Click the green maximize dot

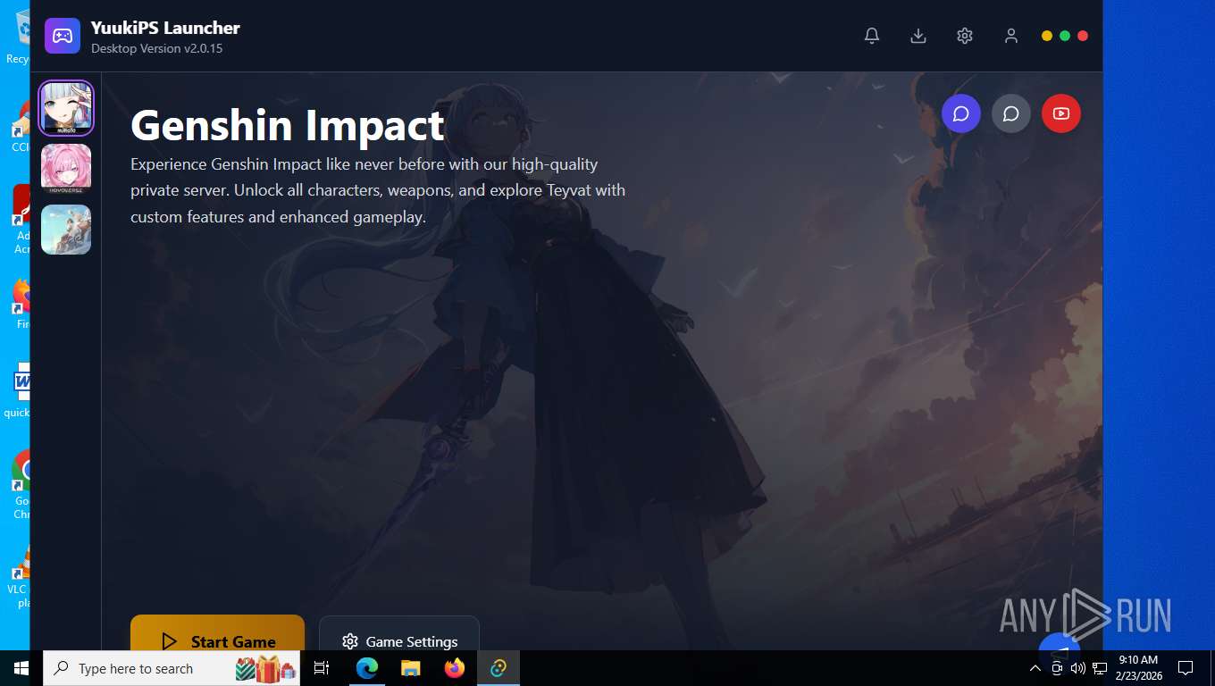click(1065, 36)
